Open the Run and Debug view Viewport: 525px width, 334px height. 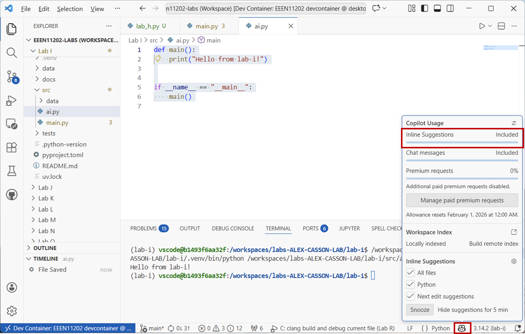[x=12, y=101]
